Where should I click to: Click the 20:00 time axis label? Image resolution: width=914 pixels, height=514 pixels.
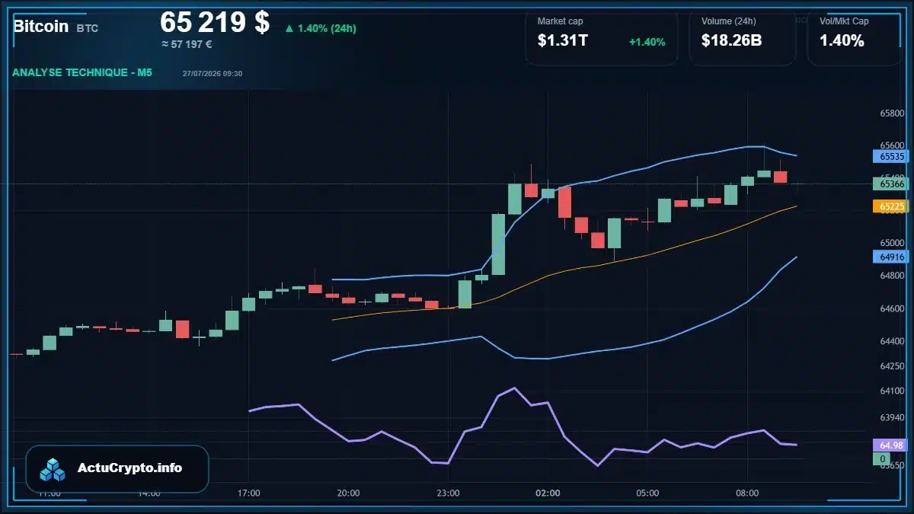coord(348,493)
